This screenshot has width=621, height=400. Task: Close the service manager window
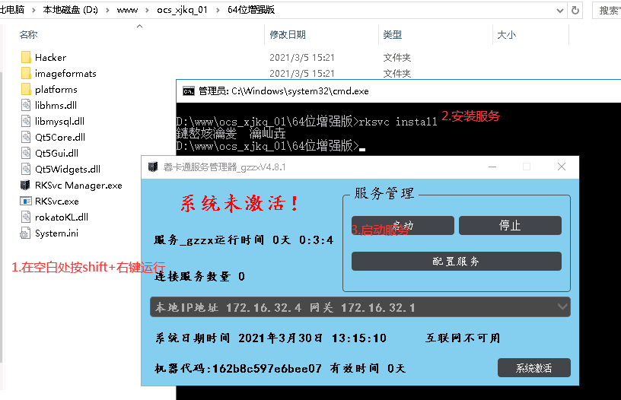(x=562, y=167)
